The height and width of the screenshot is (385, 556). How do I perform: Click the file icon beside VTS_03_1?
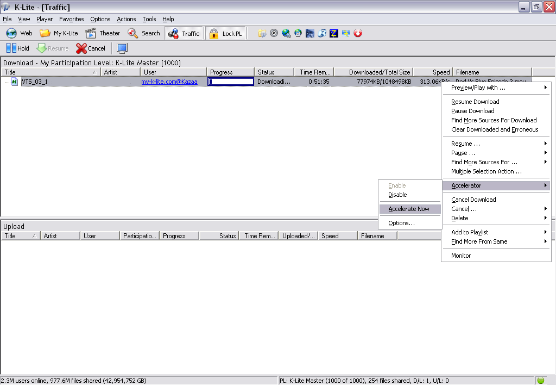(14, 82)
